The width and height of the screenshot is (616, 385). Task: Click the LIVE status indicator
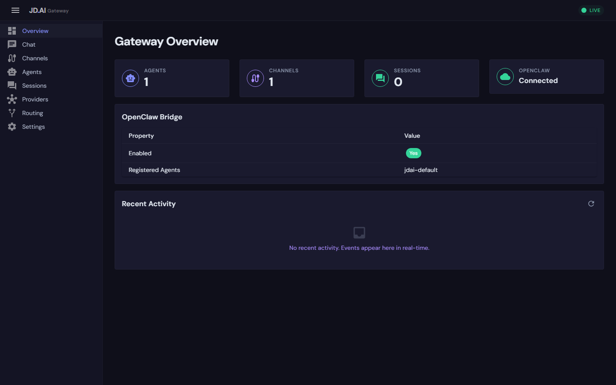[591, 10]
